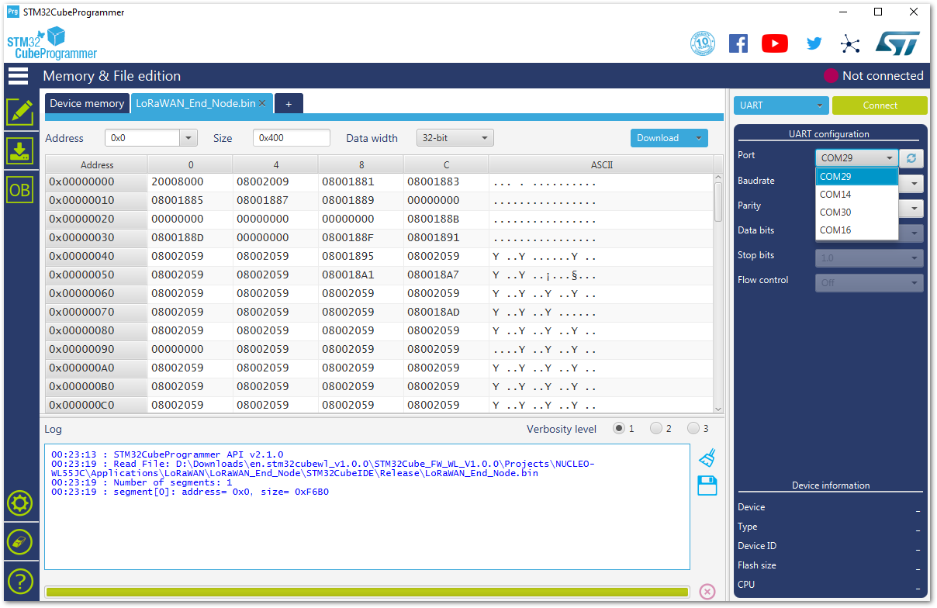
Task: Open the hamburger menu
Action: coord(19,75)
